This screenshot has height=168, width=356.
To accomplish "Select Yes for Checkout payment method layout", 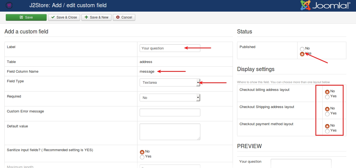I will pos(327,131).
